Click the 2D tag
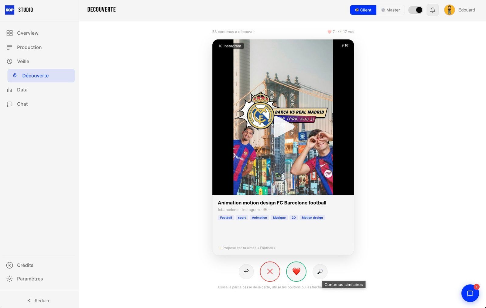486x308 pixels. (x=294, y=218)
